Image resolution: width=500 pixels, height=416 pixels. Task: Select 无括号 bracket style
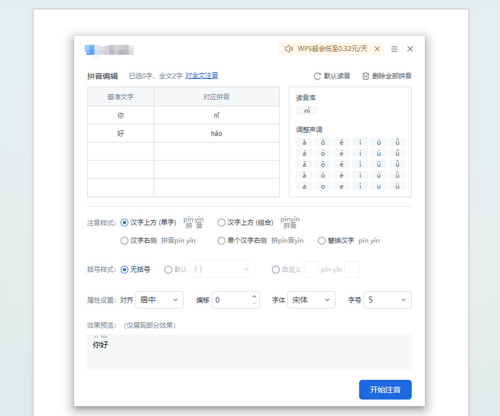124,270
